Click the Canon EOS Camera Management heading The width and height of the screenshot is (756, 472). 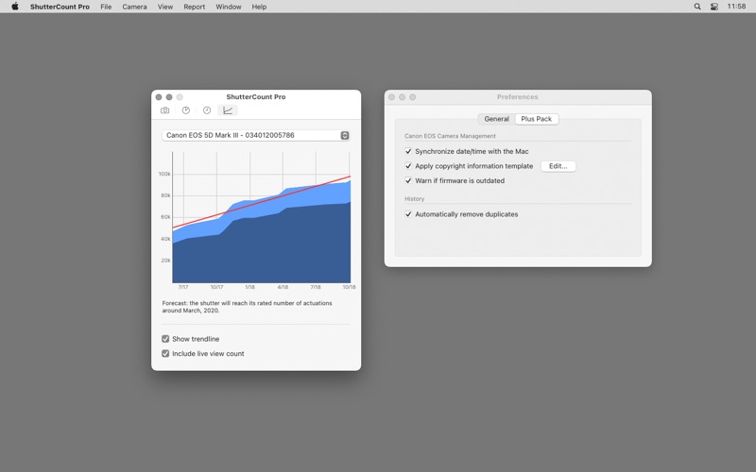(x=450, y=136)
